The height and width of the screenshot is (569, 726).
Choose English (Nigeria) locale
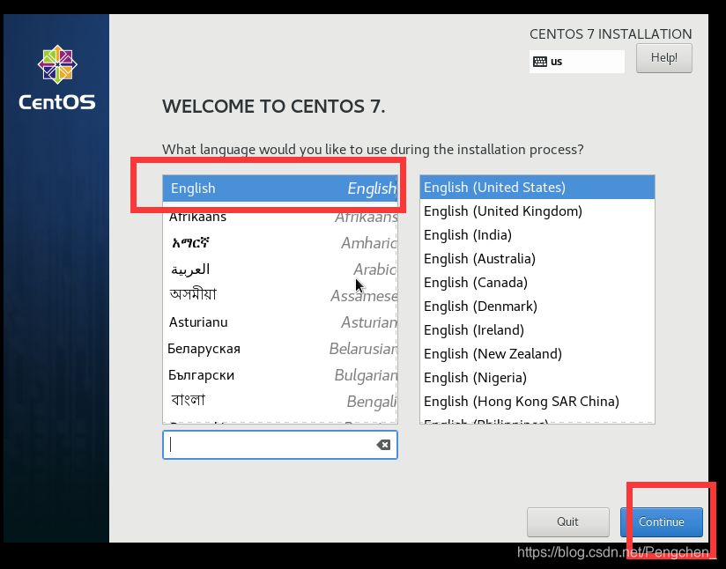coord(537,377)
